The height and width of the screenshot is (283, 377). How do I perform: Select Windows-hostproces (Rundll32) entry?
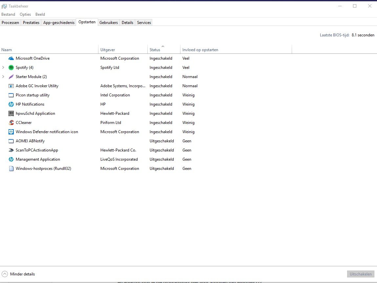pyautogui.click(x=43, y=169)
